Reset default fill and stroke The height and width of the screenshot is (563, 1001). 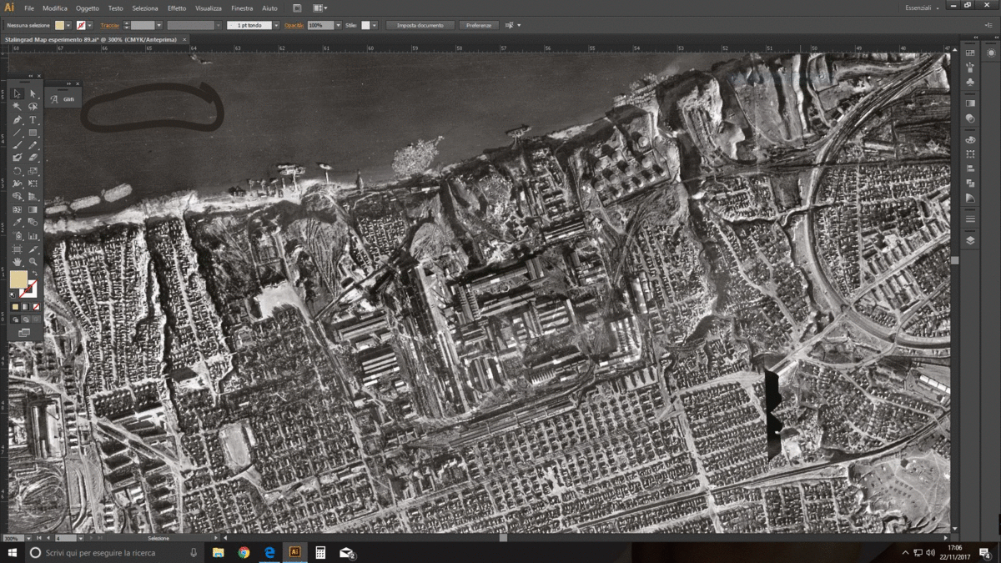point(13,294)
